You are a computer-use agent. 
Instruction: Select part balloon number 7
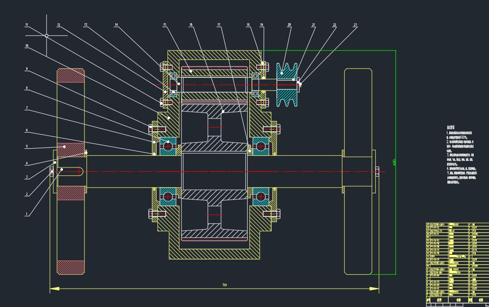point(27,108)
